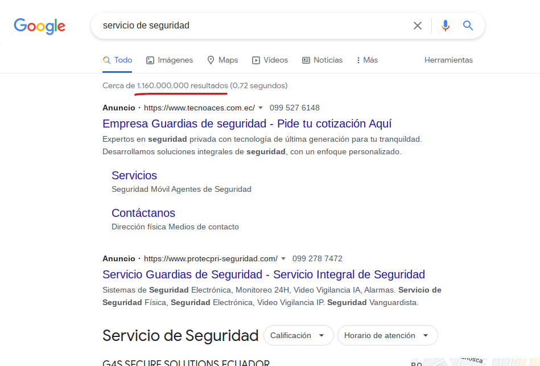Image resolution: width=540 pixels, height=366 pixels.
Task: Start voice search with the microphone icon
Action: pos(446,26)
